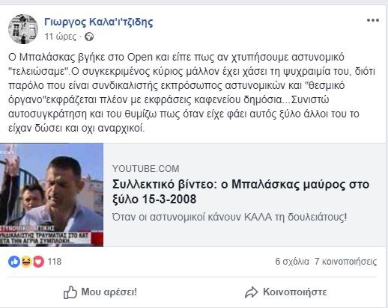
Task: Open Γιωργος Καλα'ι'τζιδης profile name link
Action: [x=99, y=22]
